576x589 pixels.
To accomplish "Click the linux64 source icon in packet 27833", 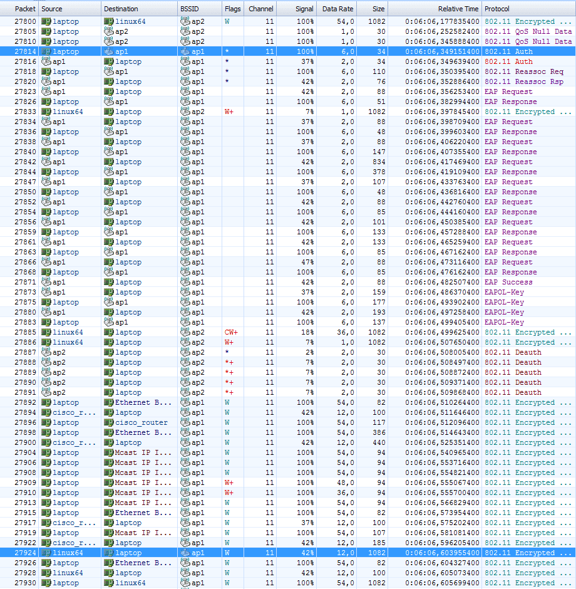I will pos(46,112).
